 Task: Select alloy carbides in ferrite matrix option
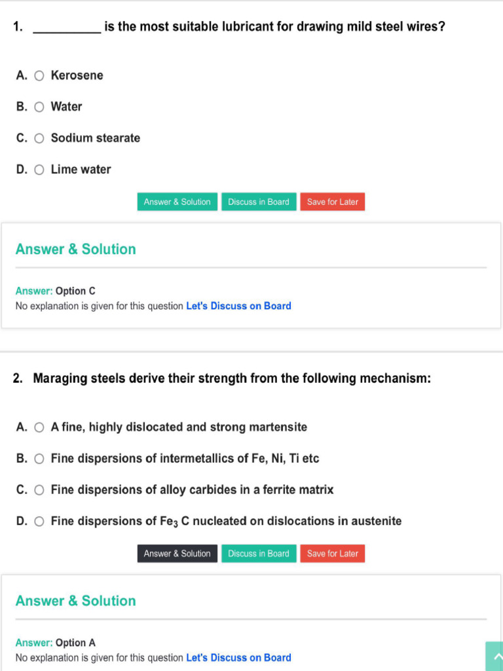[x=39, y=490]
